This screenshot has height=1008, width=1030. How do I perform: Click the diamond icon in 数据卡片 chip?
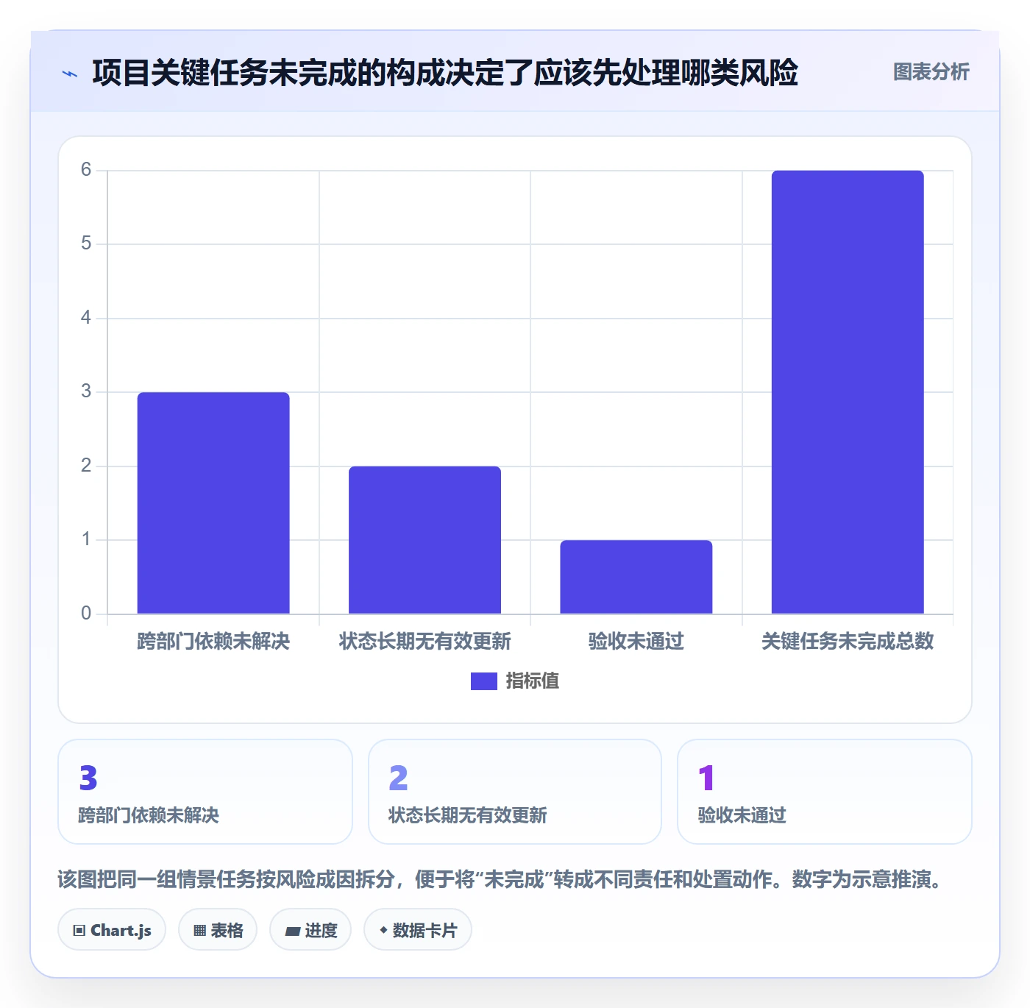click(383, 930)
